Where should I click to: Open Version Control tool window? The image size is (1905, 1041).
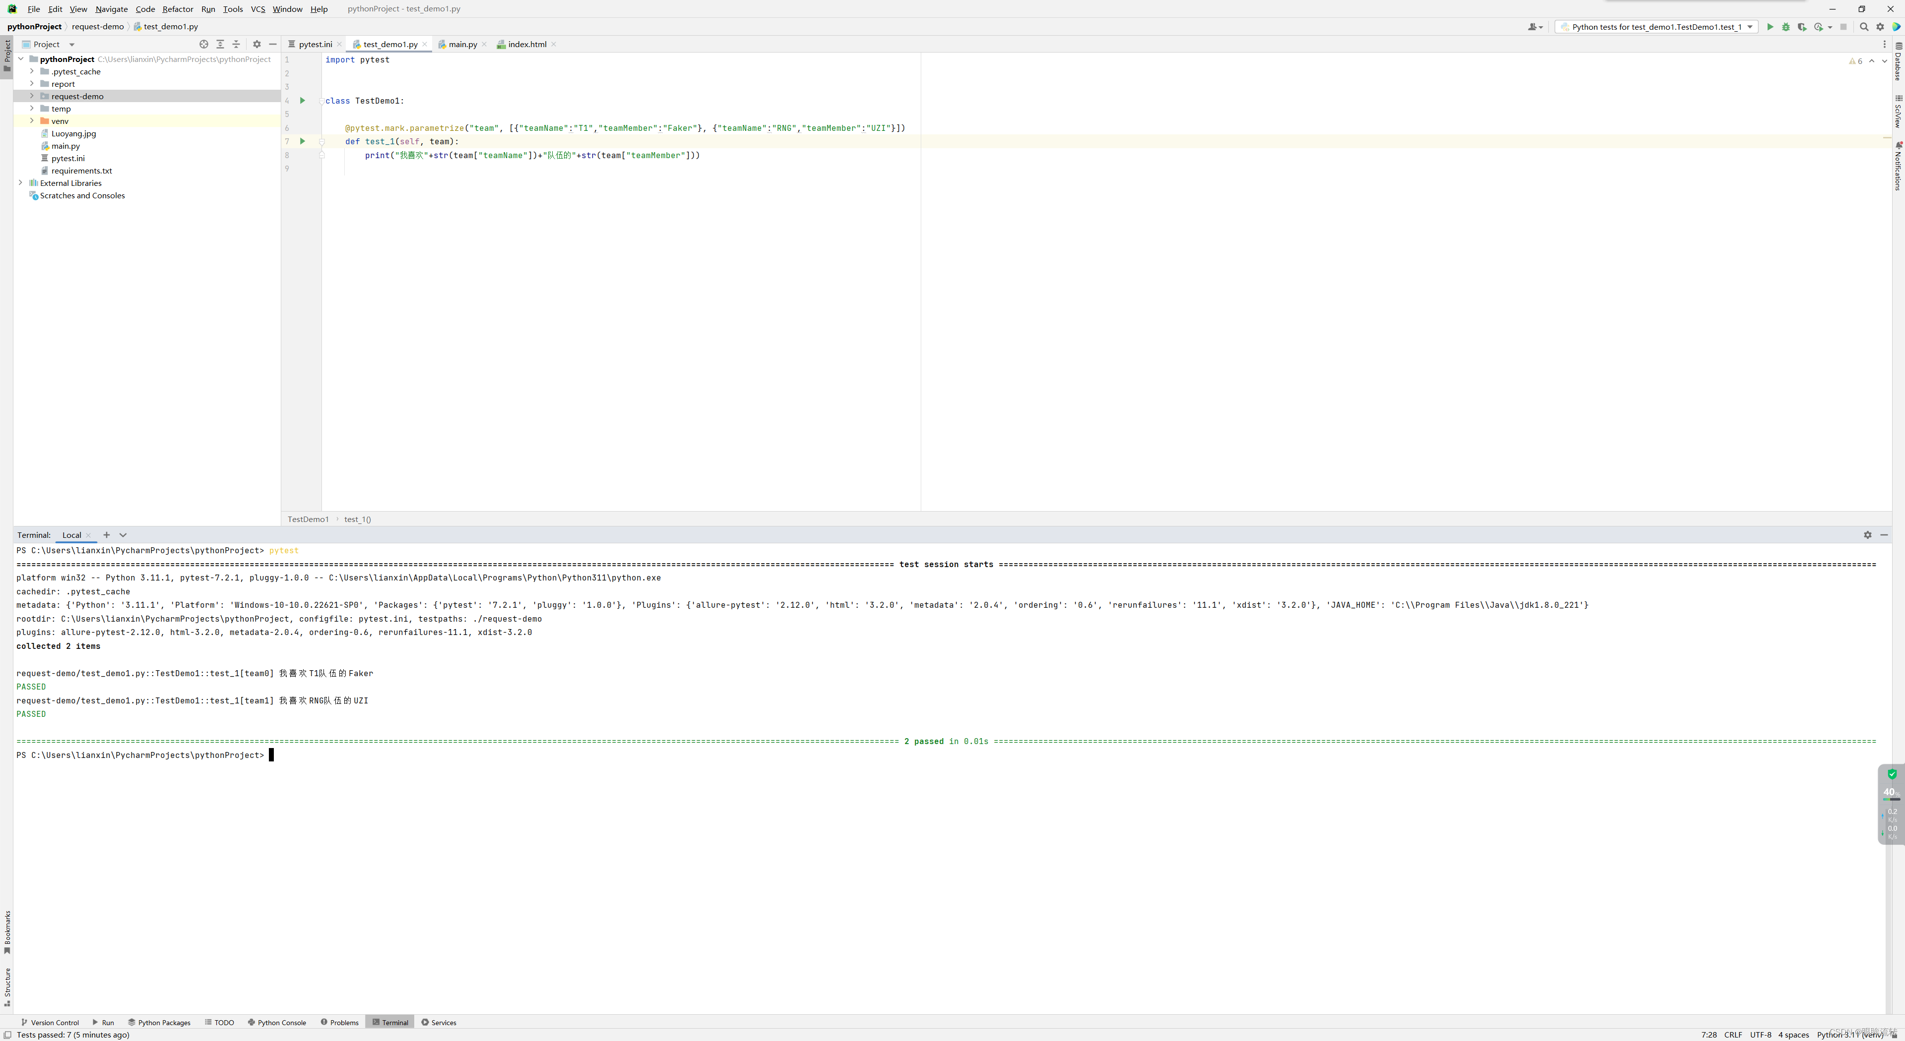pos(50,1023)
